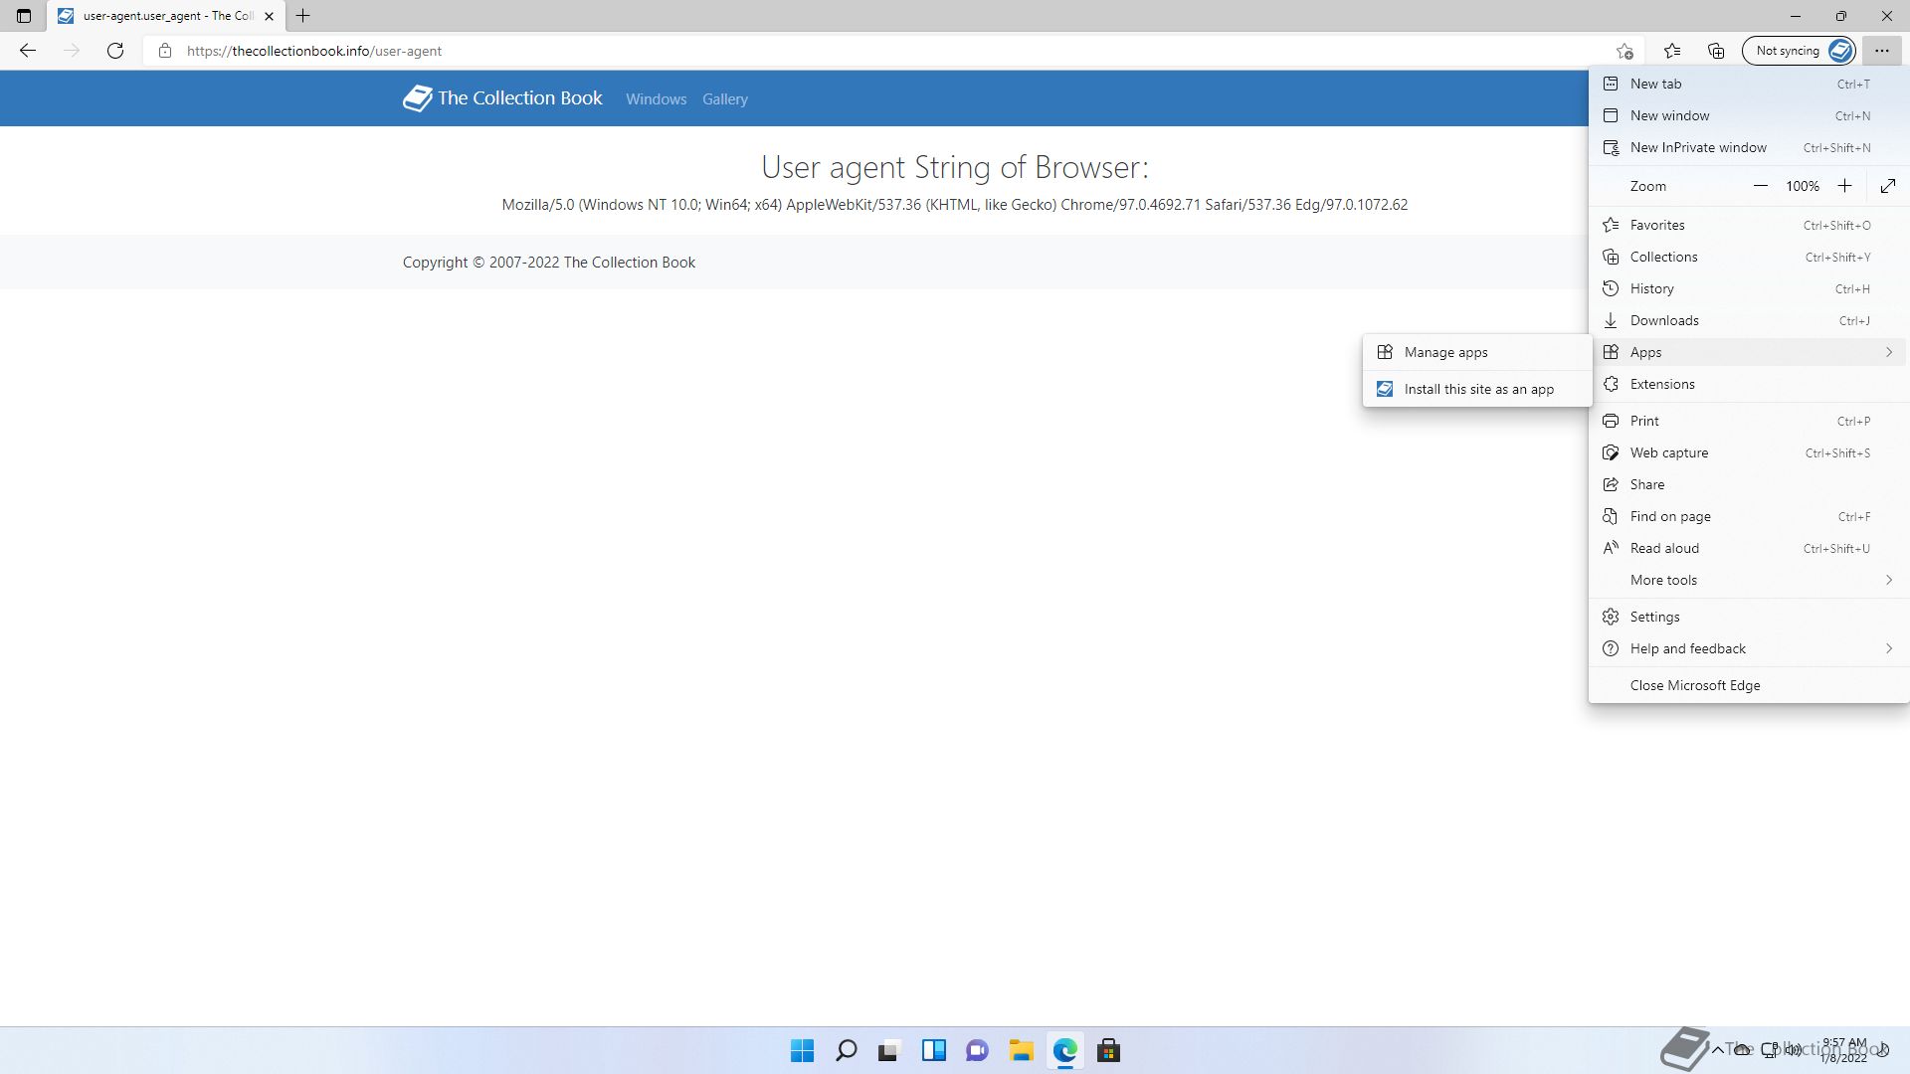Click the Gallery navigation link
This screenshot has height=1074, width=1910.
pos(724,99)
